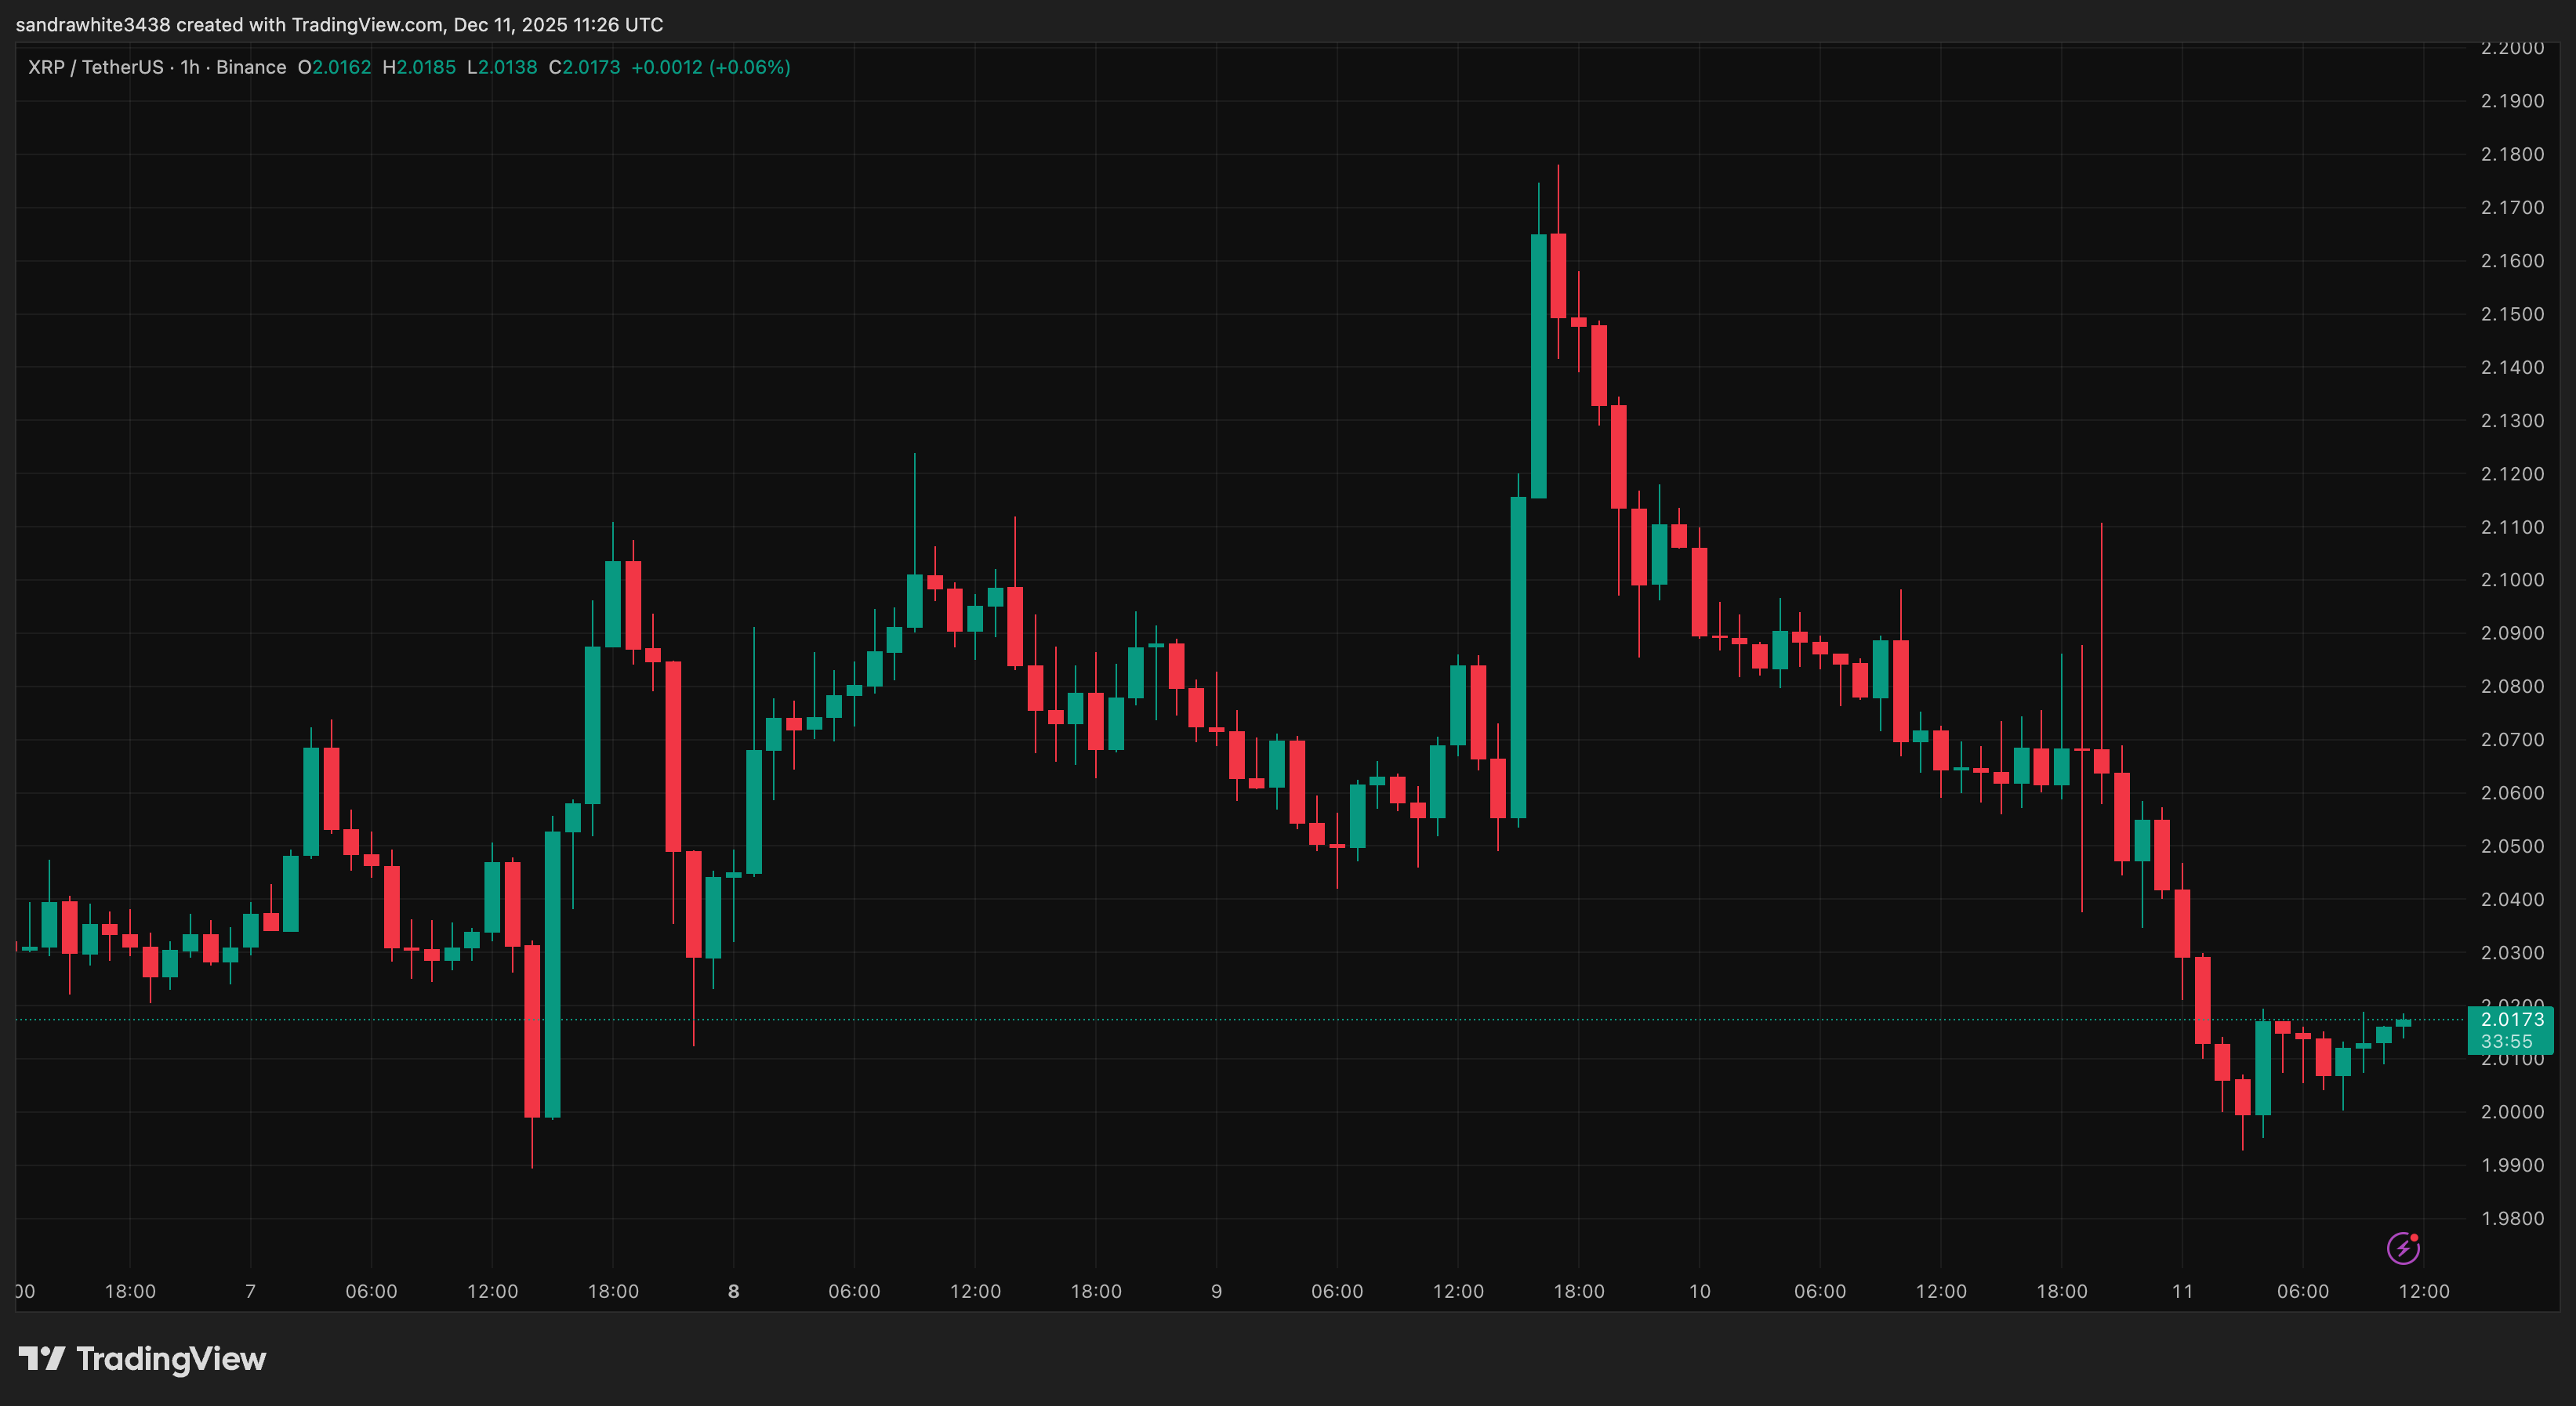Click the low value L2.0138 in the legend
2576x1406 pixels.
click(x=504, y=67)
